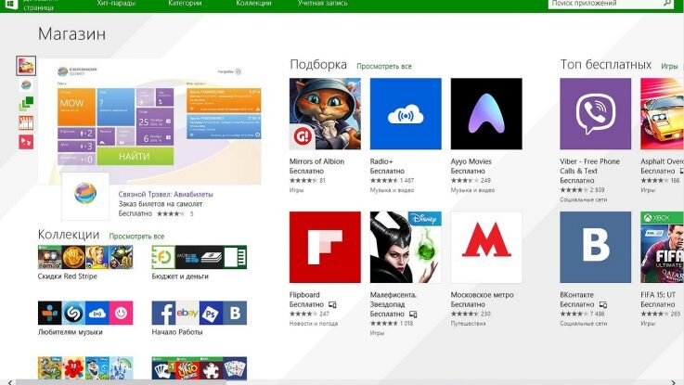Click the Московское метро title text
684x385 pixels.
(x=482, y=295)
